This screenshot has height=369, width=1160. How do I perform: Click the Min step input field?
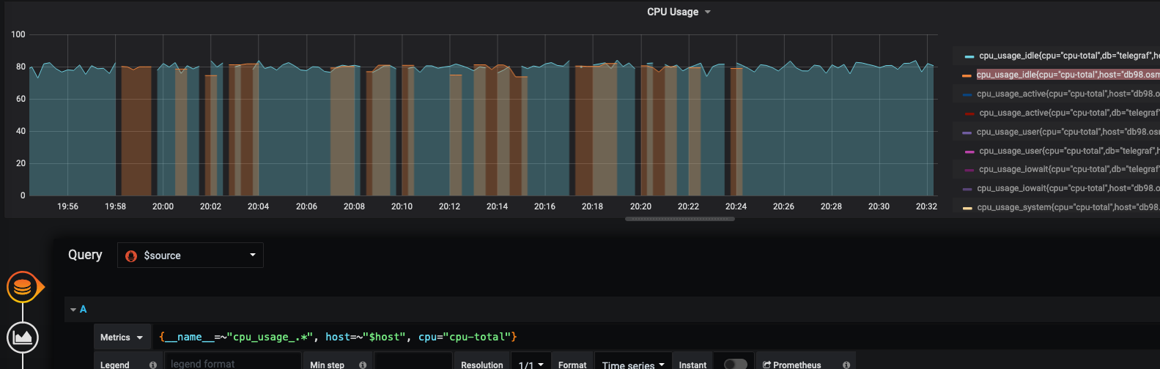coord(413,364)
